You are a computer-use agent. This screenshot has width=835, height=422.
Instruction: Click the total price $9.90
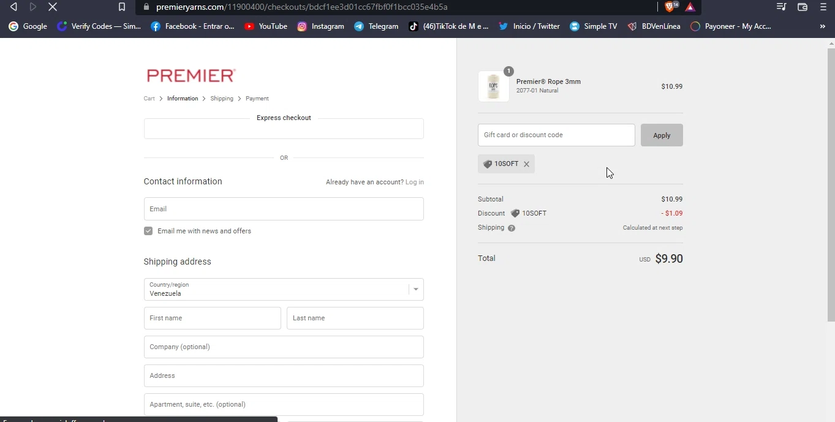click(x=669, y=258)
